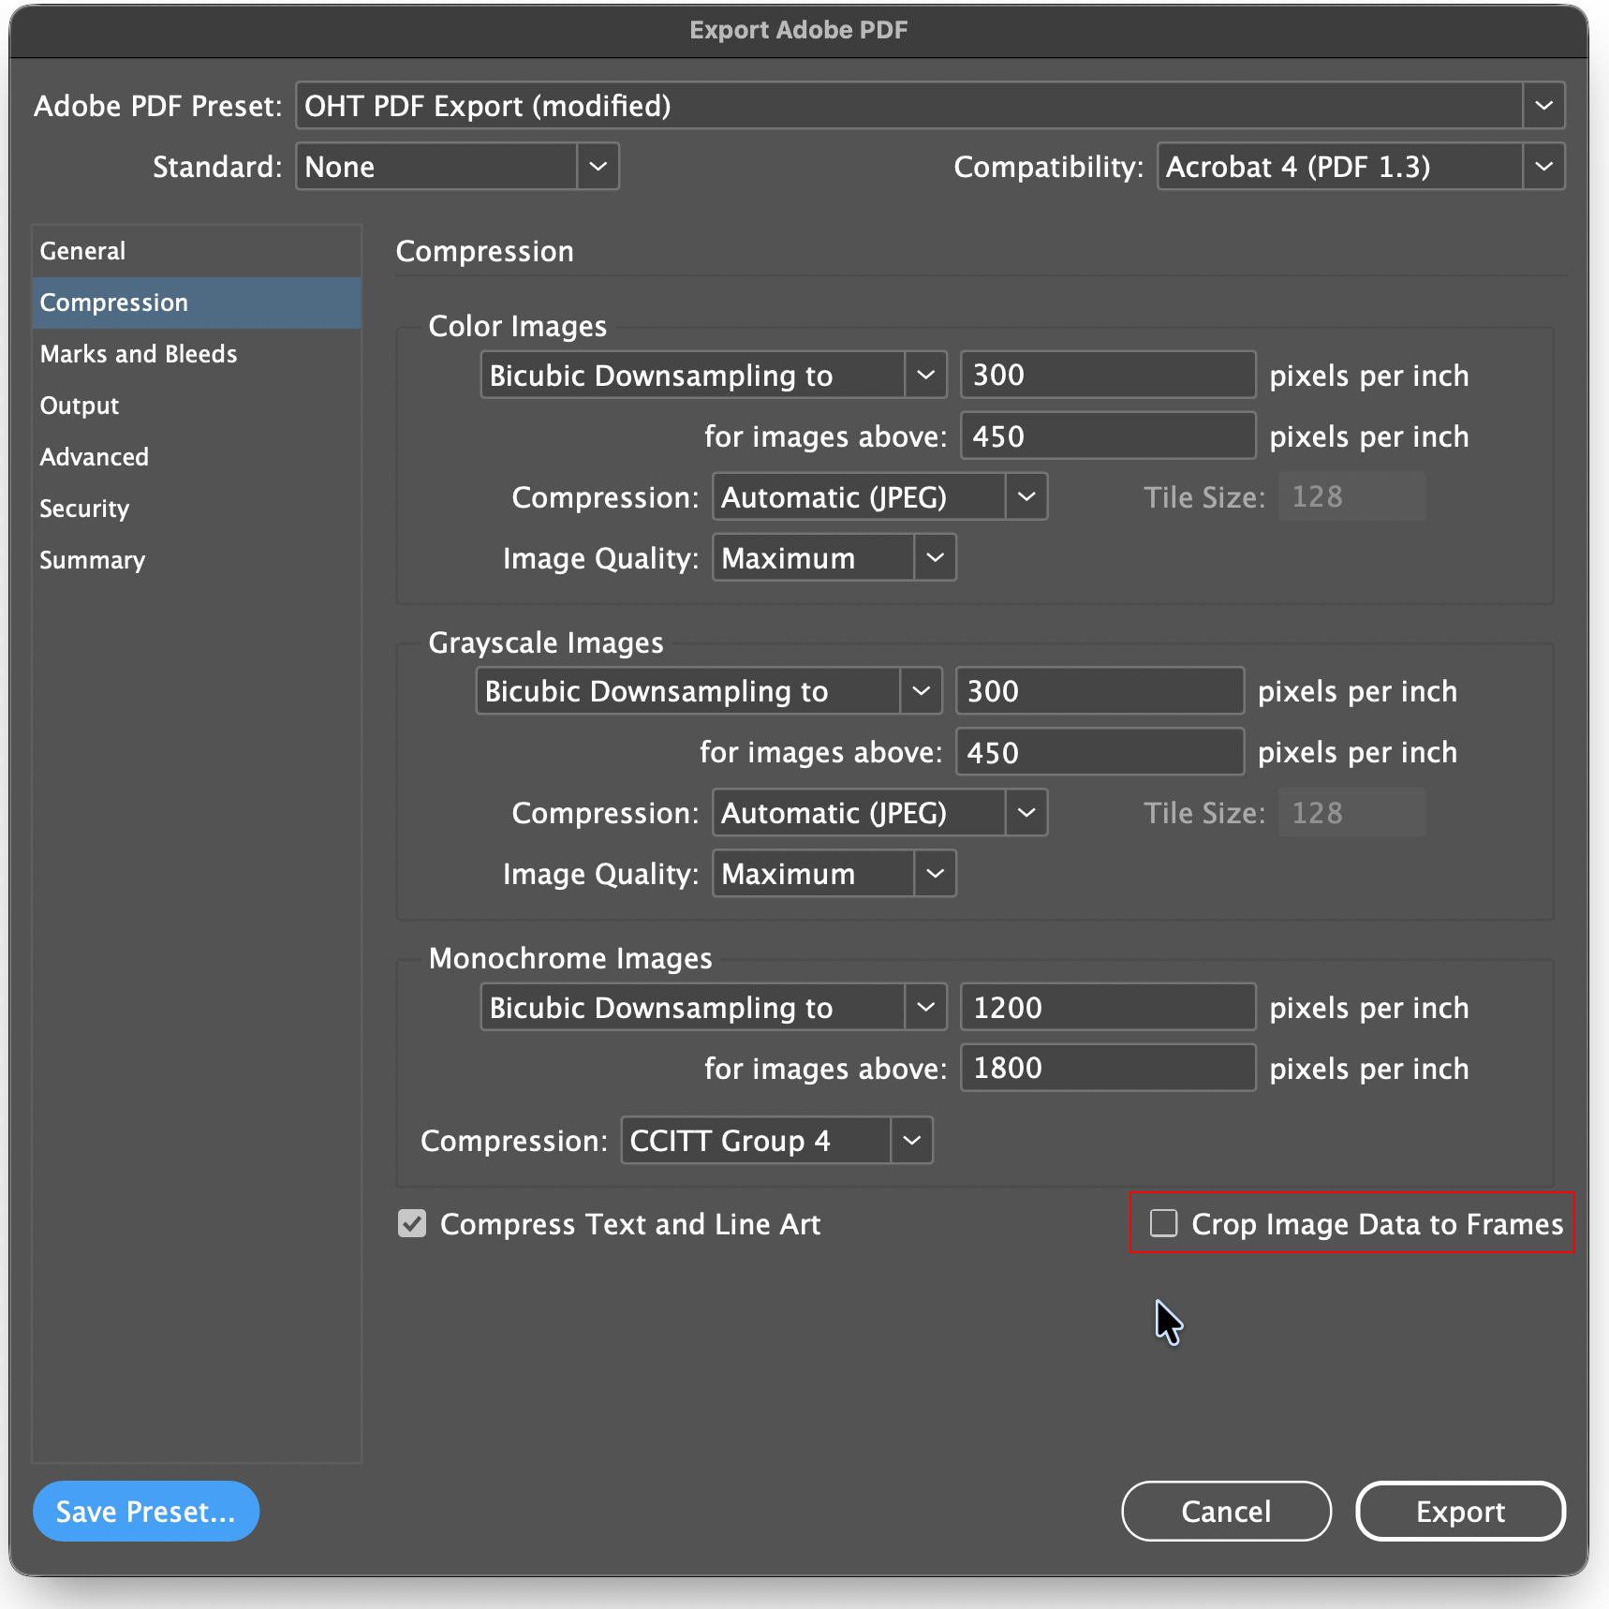Screen dimensions: 1609x1609
Task: Switch to the General section
Action: tap(82, 251)
